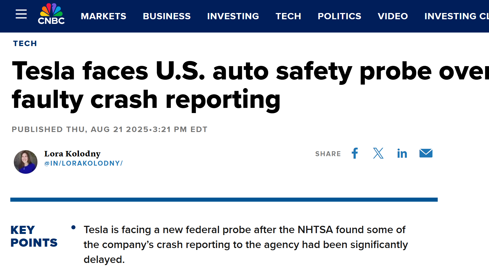Click Lora Kolodny's author photo
Screen dimensions: 489x267
click(x=26, y=162)
